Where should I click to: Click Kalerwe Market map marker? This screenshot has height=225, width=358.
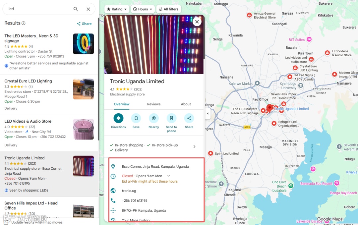coord(257,83)
